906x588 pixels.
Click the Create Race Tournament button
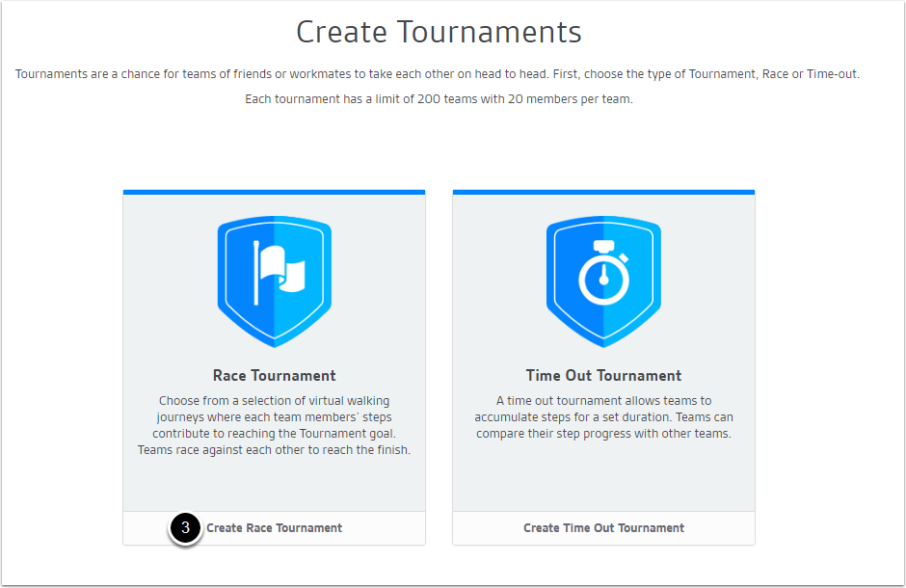(275, 528)
